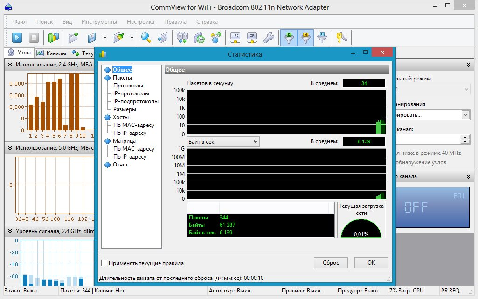
Task: Click the IP aliases toolbar icon
Action: point(252,38)
